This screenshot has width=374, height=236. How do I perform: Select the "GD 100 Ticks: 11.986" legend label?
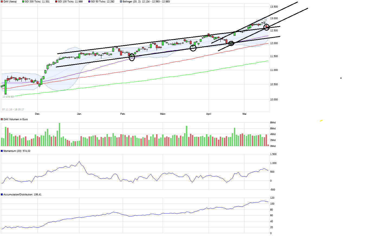(x=70, y=2)
